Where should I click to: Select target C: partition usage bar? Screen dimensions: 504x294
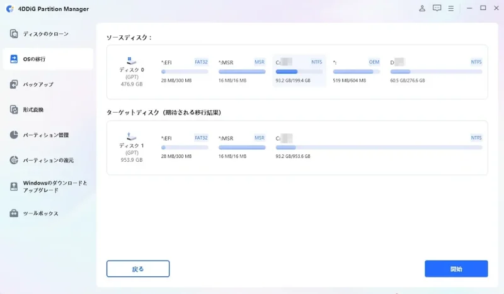point(379,147)
